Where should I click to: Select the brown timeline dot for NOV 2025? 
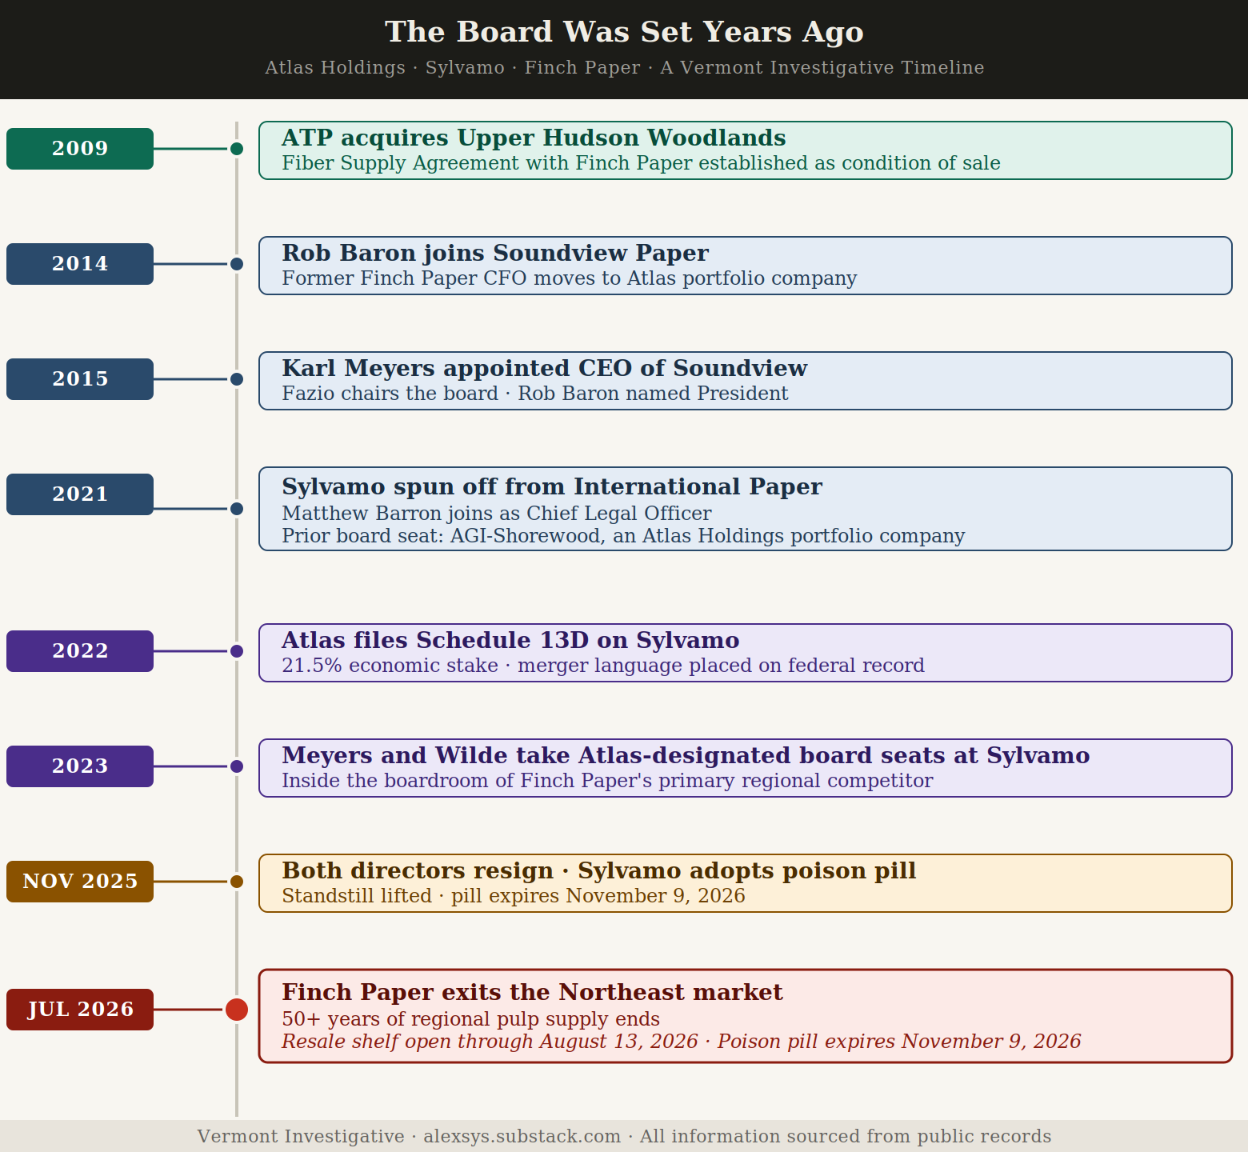(237, 882)
